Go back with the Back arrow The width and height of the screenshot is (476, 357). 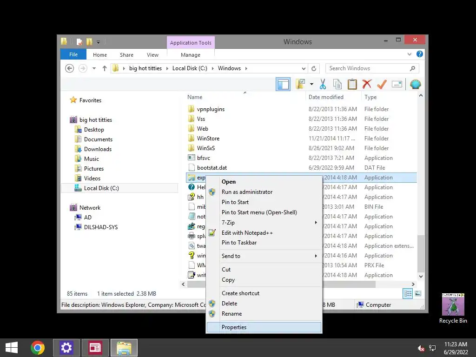(70, 68)
